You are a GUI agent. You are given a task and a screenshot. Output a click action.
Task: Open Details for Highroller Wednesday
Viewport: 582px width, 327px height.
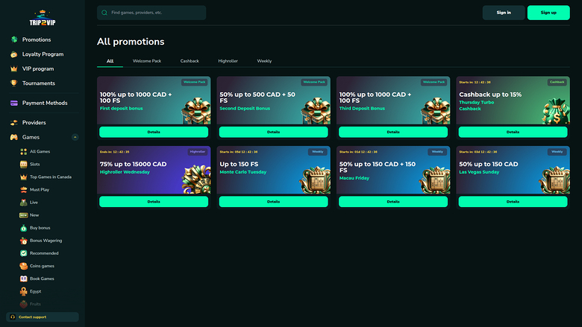pos(154,202)
